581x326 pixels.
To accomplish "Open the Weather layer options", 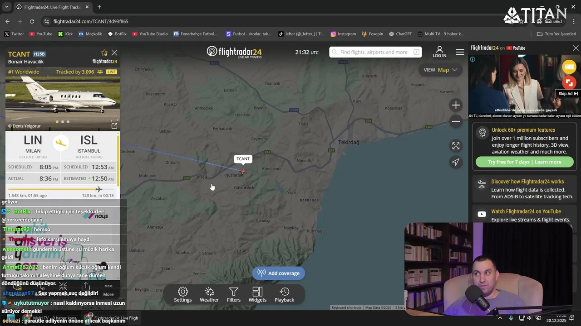I will (x=209, y=295).
